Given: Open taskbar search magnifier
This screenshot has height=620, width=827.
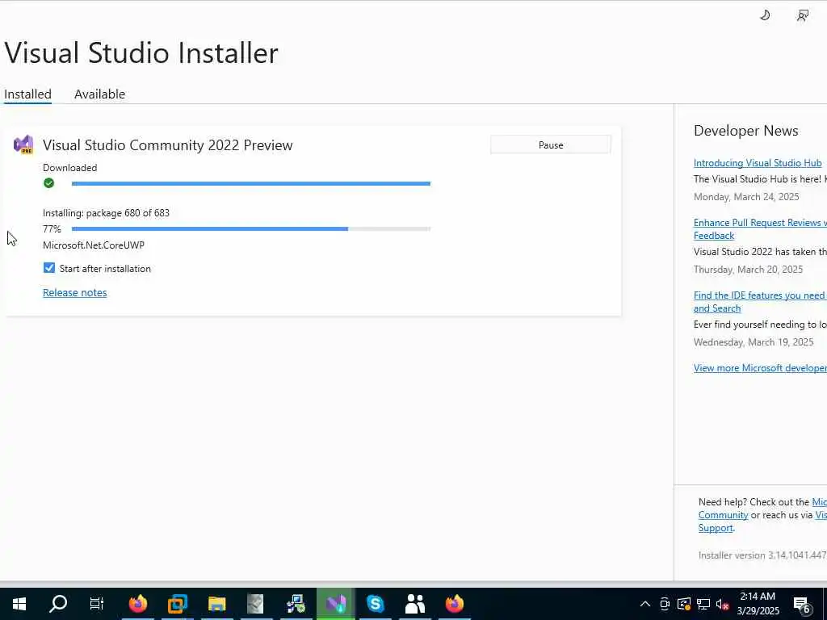Looking at the screenshot, I should tap(58, 604).
